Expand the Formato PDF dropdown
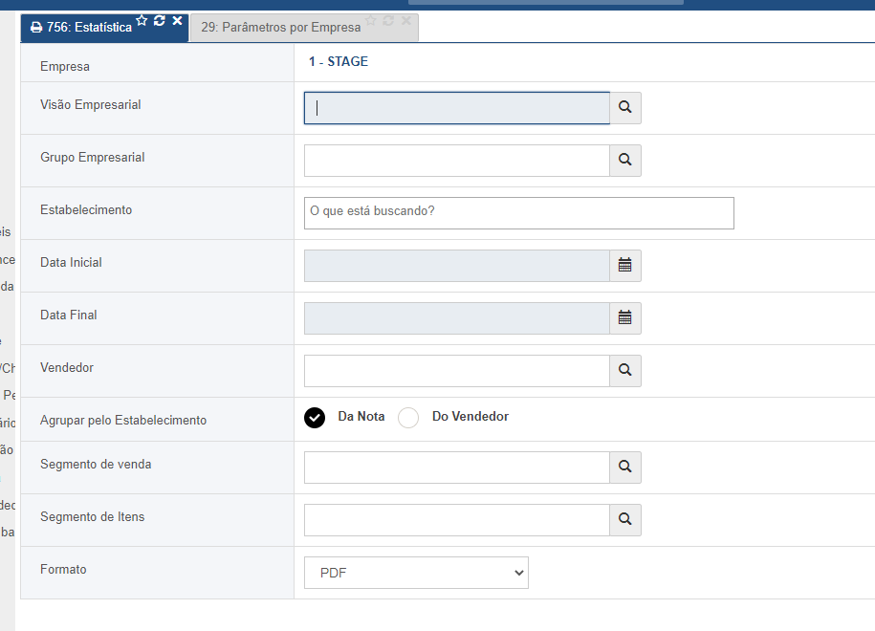875x631 pixels. (416, 573)
